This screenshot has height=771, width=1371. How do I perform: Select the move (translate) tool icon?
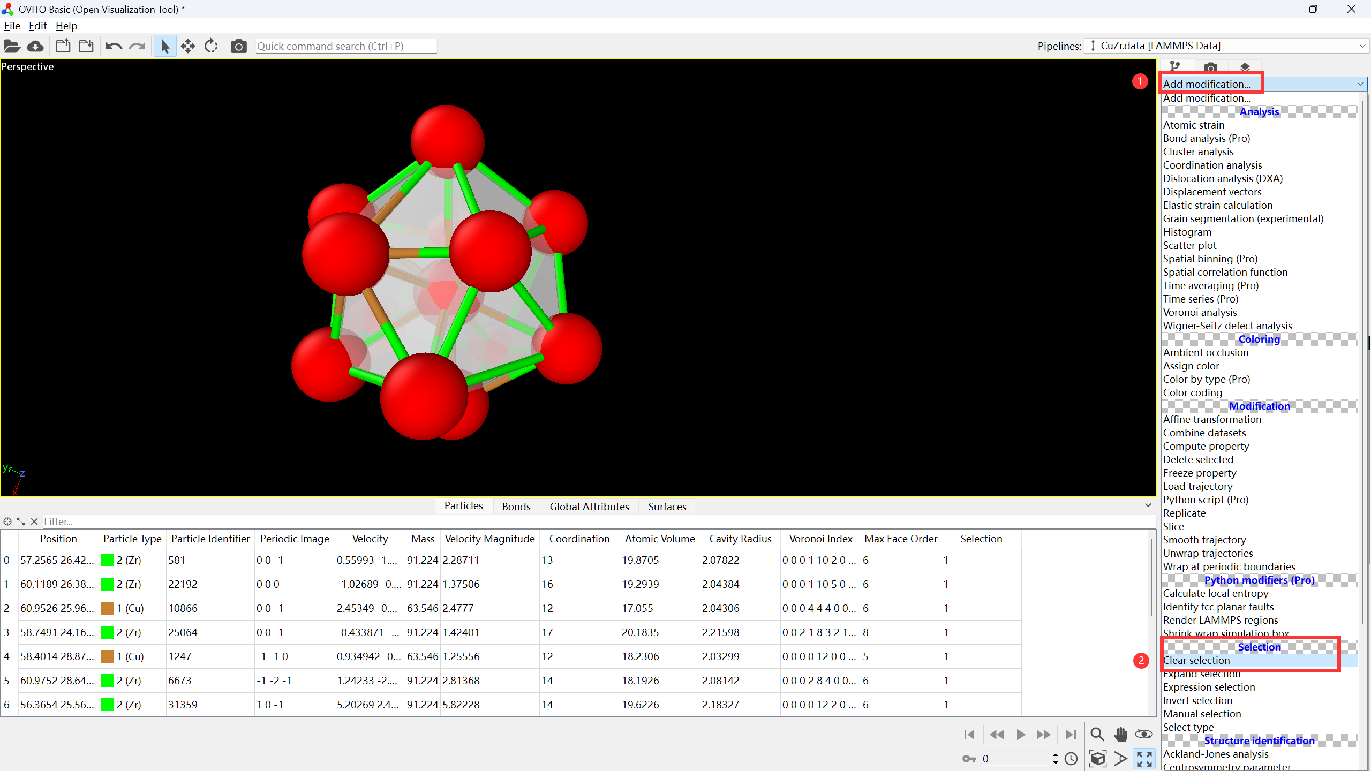point(188,47)
